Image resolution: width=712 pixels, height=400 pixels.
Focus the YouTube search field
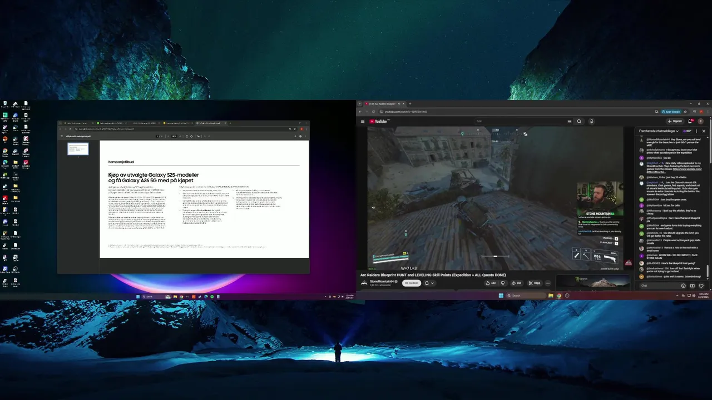pyautogui.click(x=523, y=121)
